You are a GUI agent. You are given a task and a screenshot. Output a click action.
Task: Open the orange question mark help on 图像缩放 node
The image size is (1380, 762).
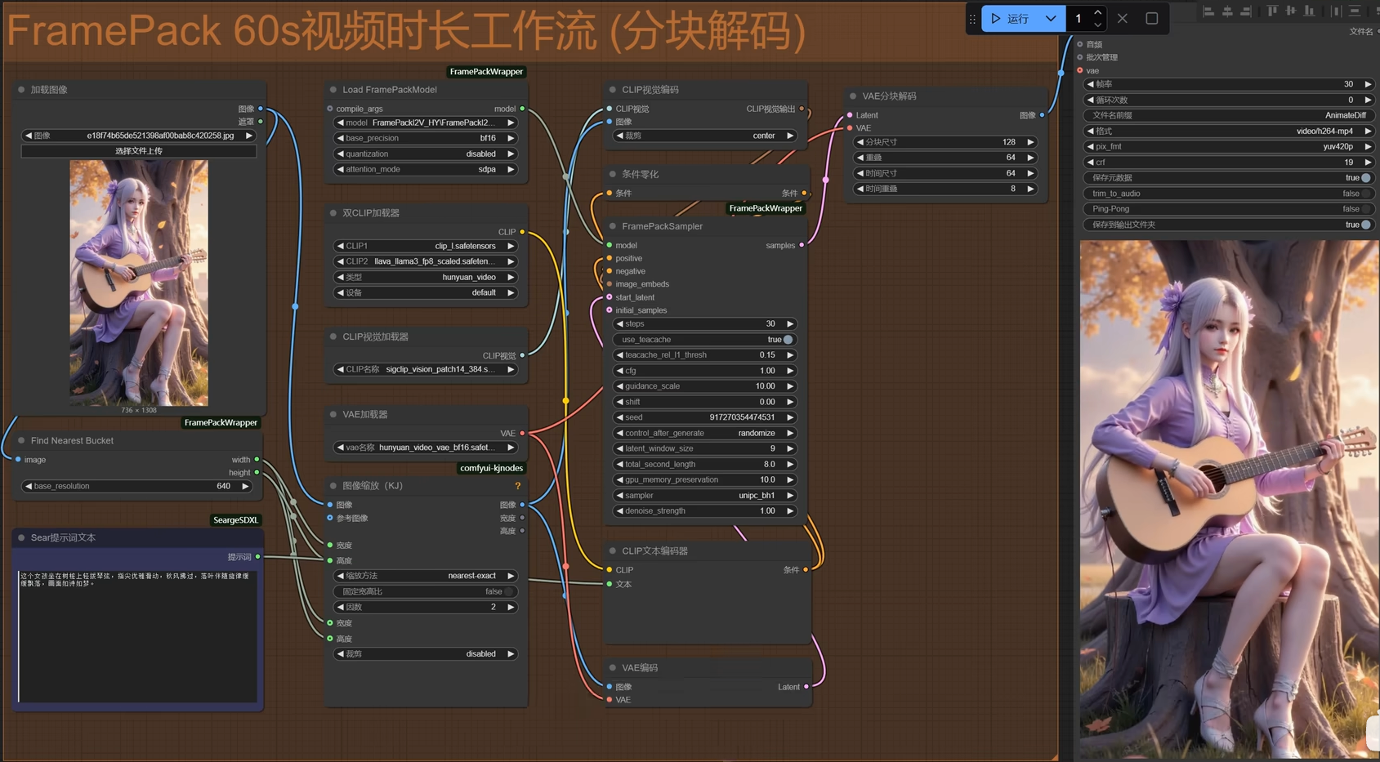(x=517, y=486)
